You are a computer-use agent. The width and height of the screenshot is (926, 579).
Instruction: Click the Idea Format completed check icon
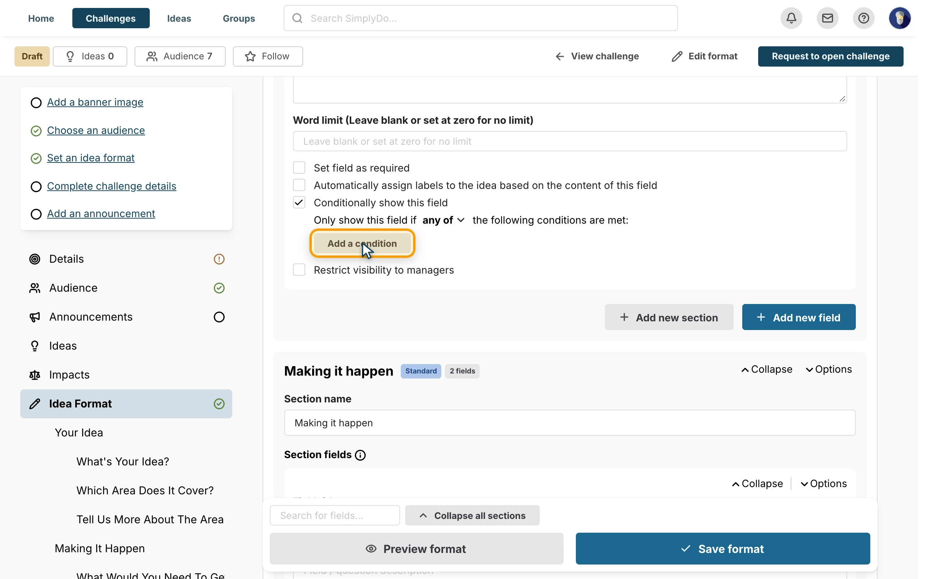pyautogui.click(x=219, y=403)
